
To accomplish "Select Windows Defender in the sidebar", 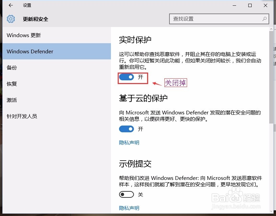I will pyautogui.click(x=57, y=51).
